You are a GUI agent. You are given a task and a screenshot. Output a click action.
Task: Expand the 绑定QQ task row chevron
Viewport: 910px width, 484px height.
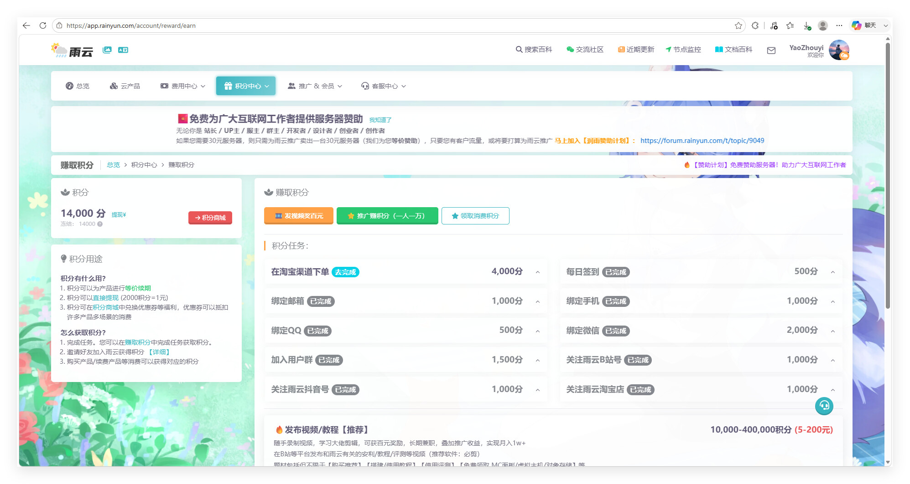pos(538,331)
